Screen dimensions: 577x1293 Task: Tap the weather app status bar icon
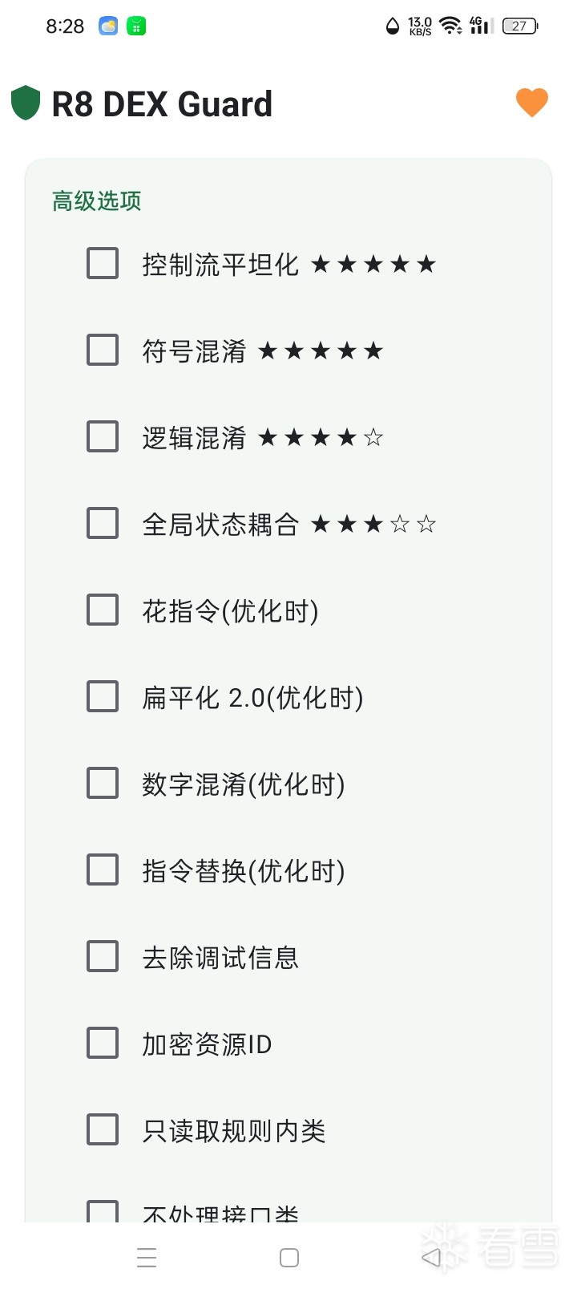pyautogui.click(x=108, y=26)
